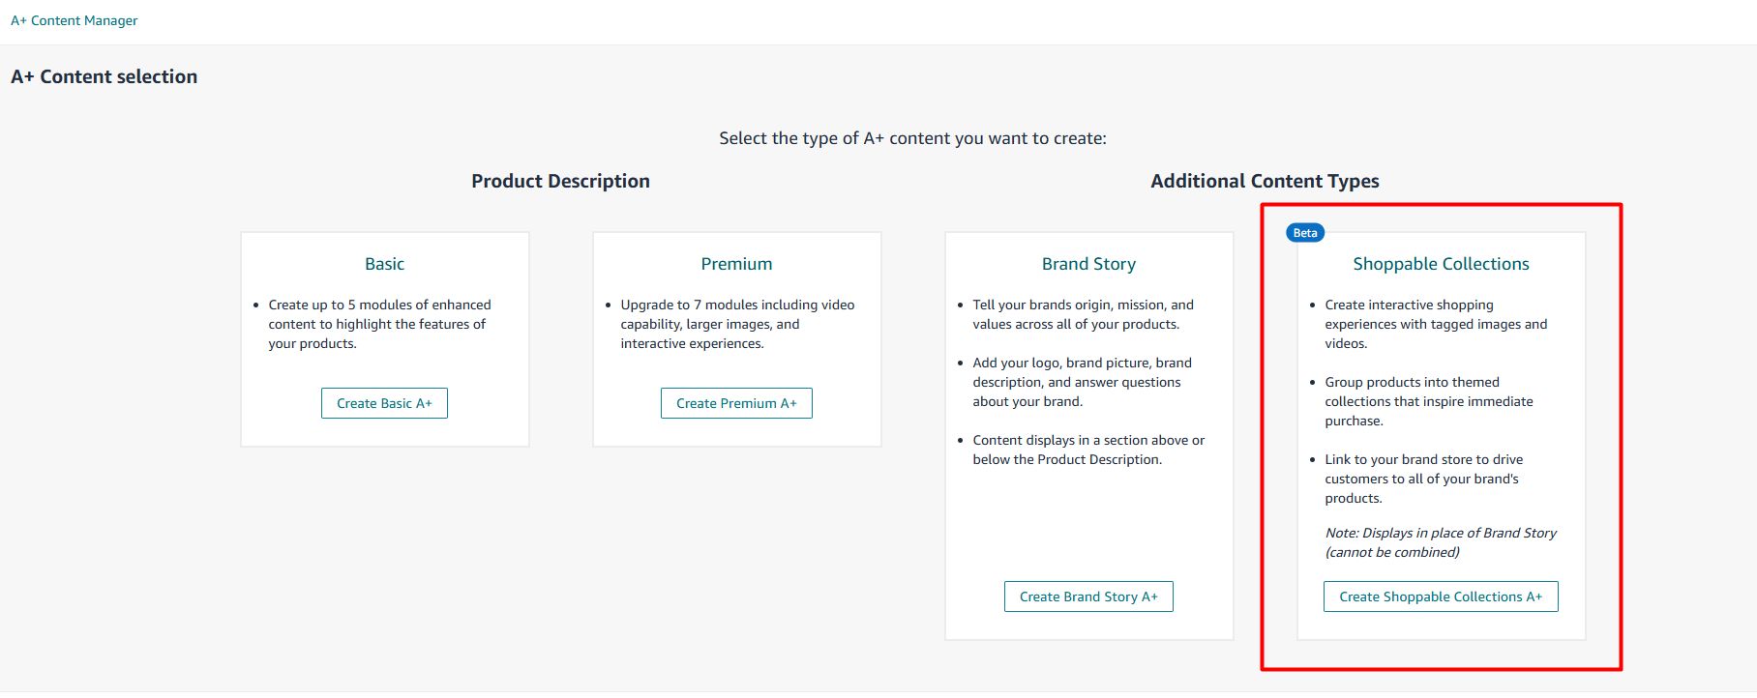Click the 'Select the type of A+ content' prompt
This screenshot has width=1757, height=698.
[x=912, y=138]
